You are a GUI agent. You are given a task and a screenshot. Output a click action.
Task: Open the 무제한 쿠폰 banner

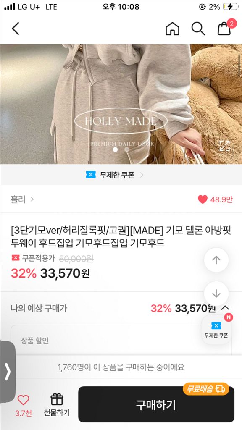(x=115, y=175)
